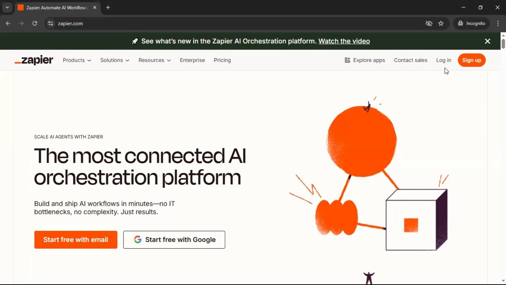Bookmark this page with the star icon
The width and height of the screenshot is (506, 285).
(441, 23)
